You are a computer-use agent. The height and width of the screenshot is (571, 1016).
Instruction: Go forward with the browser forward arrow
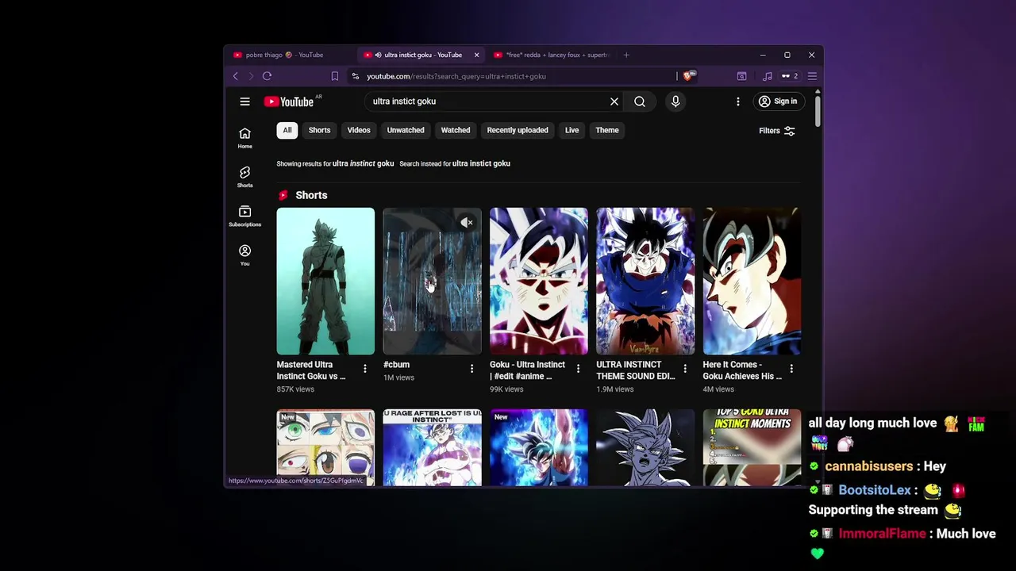point(251,76)
